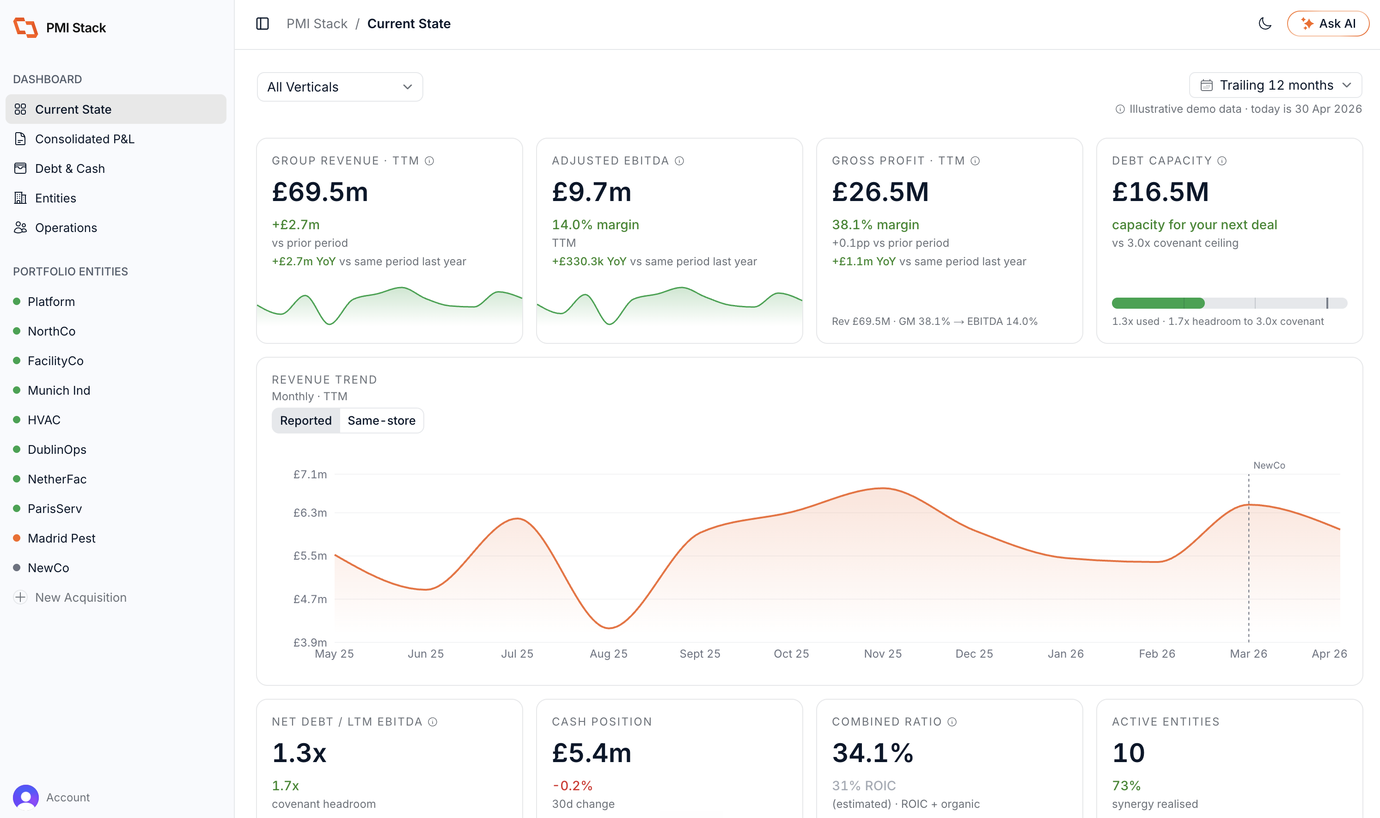1380x818 pixels.
Task: Open the NewCo entity
Action: (x=116, y=568)
